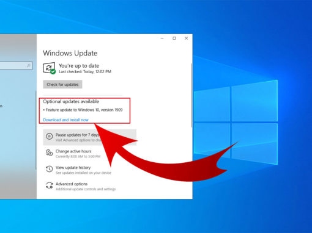Click the Check for updates button

(x=62, y=84)
